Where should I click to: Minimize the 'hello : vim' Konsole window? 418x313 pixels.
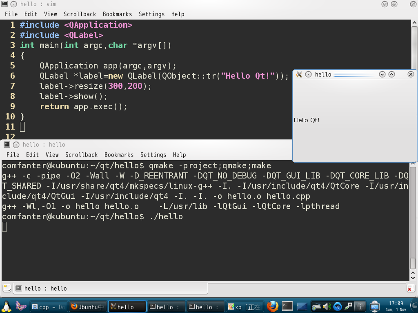coord(385,4)
